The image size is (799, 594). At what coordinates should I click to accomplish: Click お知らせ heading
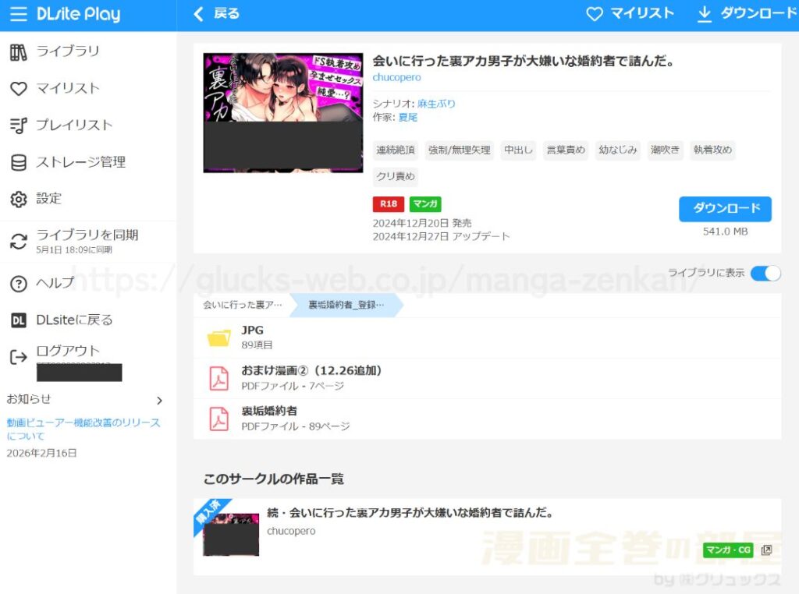point(29,399)
